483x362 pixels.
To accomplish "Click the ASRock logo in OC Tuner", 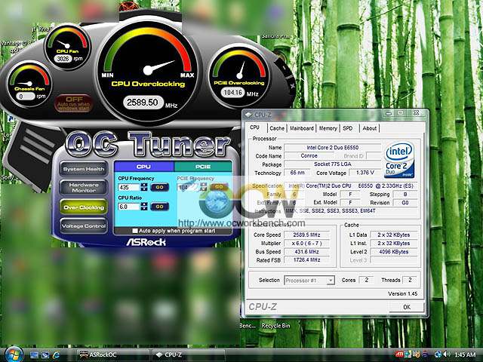I will (146, 242).
